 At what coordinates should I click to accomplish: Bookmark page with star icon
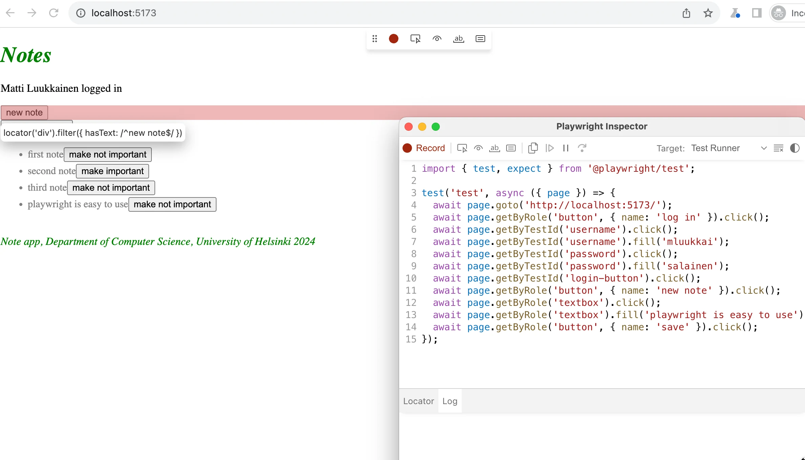tap(708, 13)
